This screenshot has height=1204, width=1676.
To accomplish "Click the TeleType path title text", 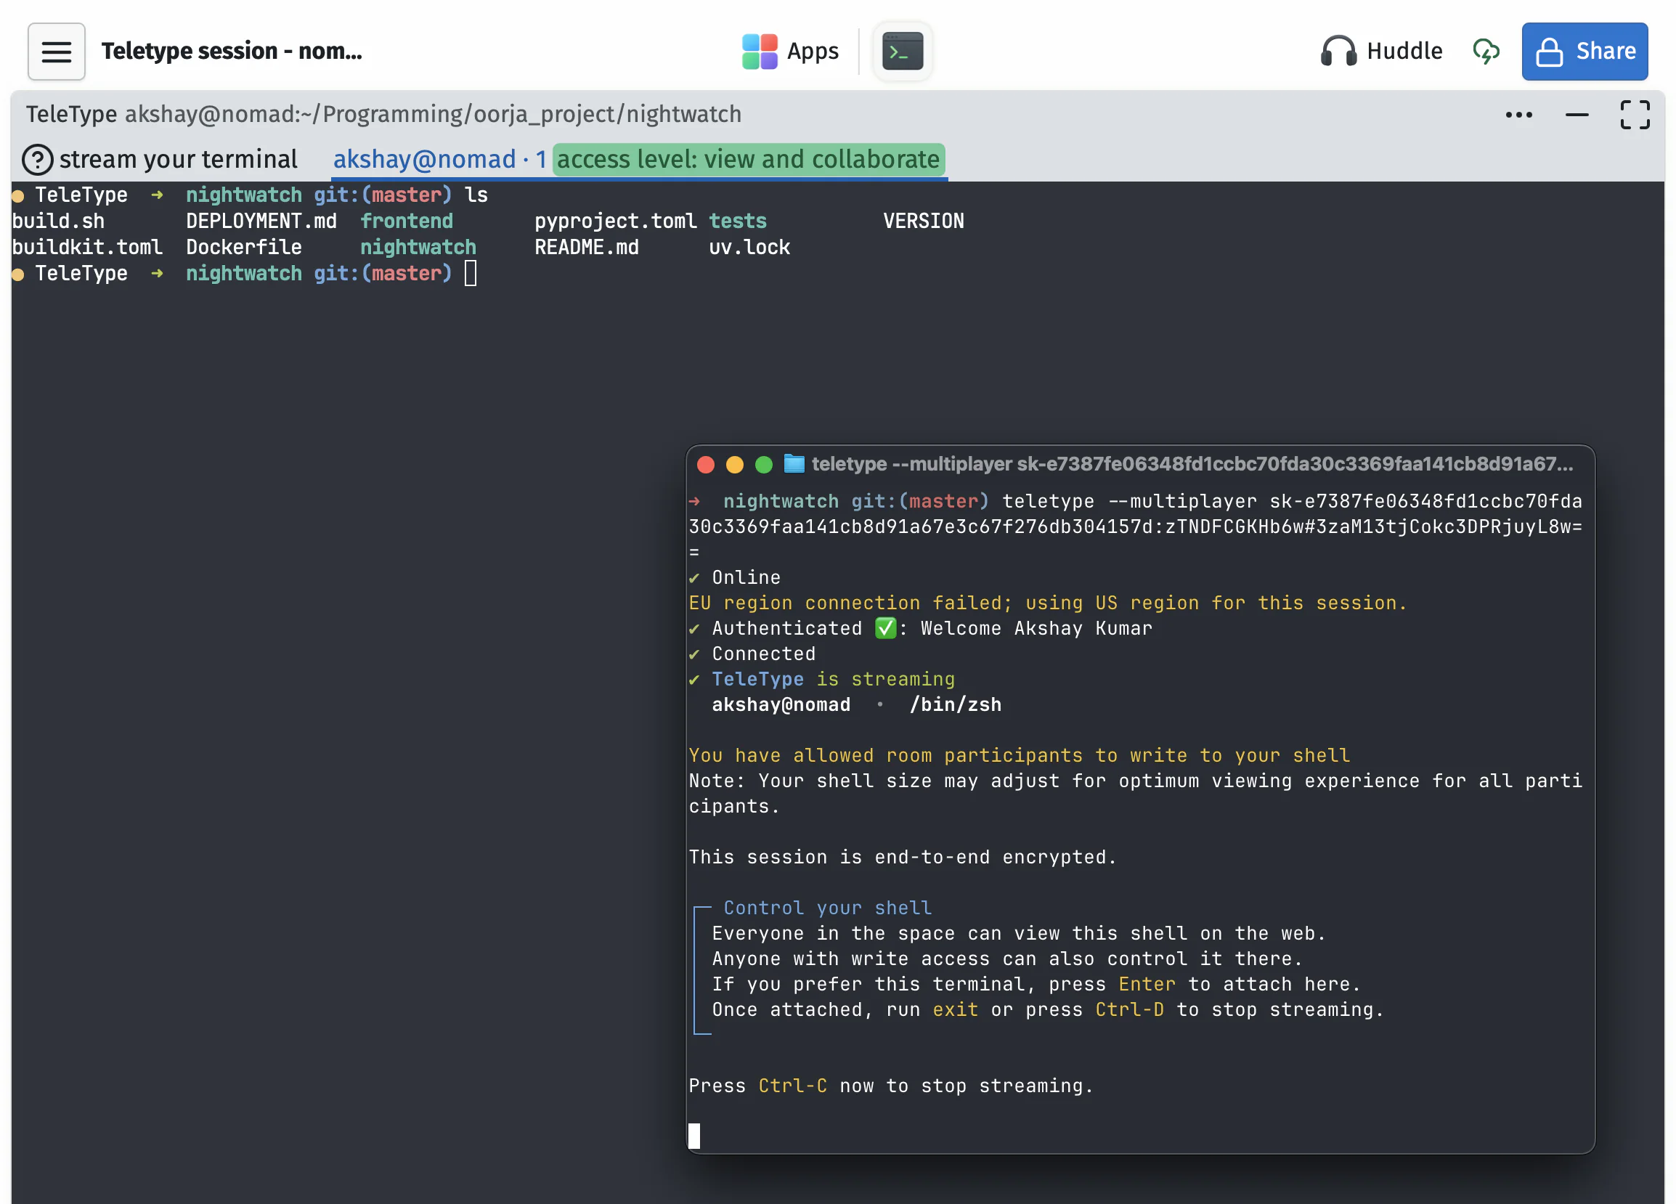I will pyautogui.click(x=383, y=114).
